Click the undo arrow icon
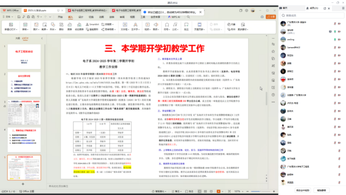Viewport: 346px width, 195px height. point(38,17)
